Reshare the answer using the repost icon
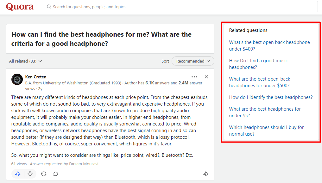The image size is (322, 183). click(44, 174)
